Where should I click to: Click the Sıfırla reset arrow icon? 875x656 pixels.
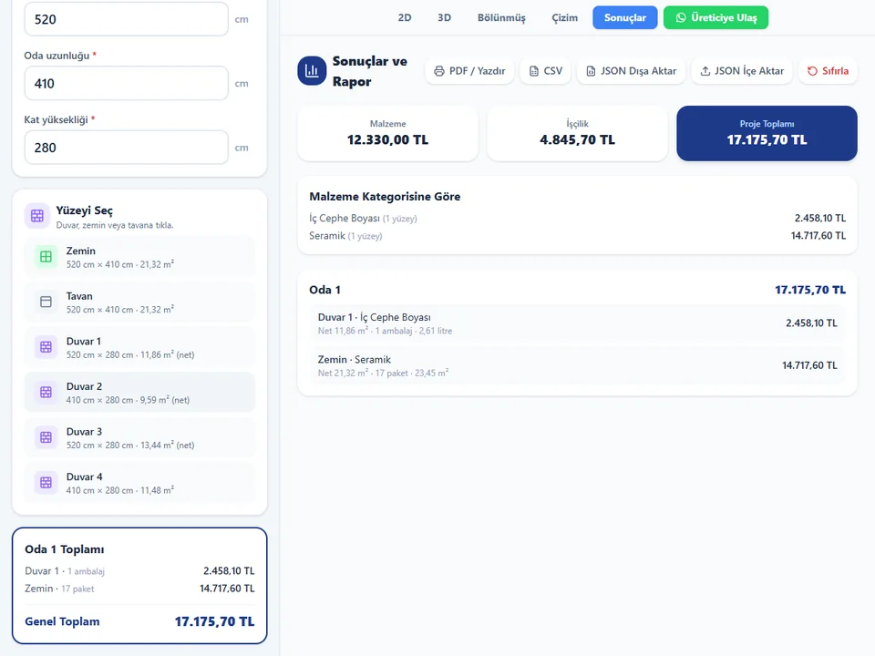coord(812,71)
